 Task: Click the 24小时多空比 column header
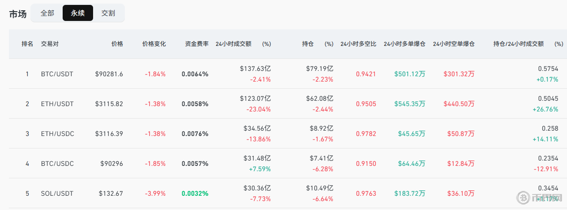click(x=358, y=44)
